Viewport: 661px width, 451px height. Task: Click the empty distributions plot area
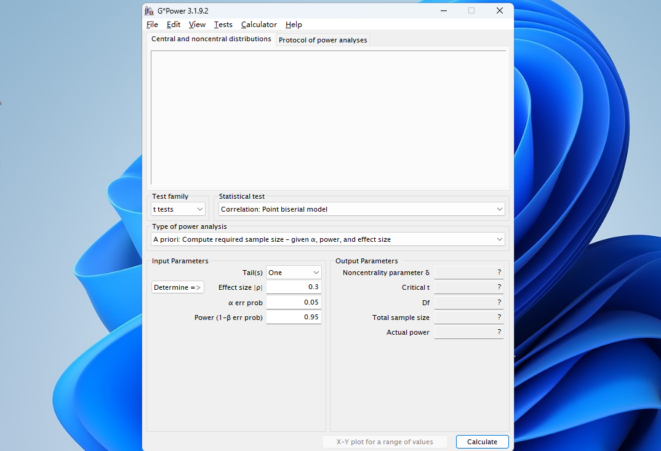click(328, 118)
